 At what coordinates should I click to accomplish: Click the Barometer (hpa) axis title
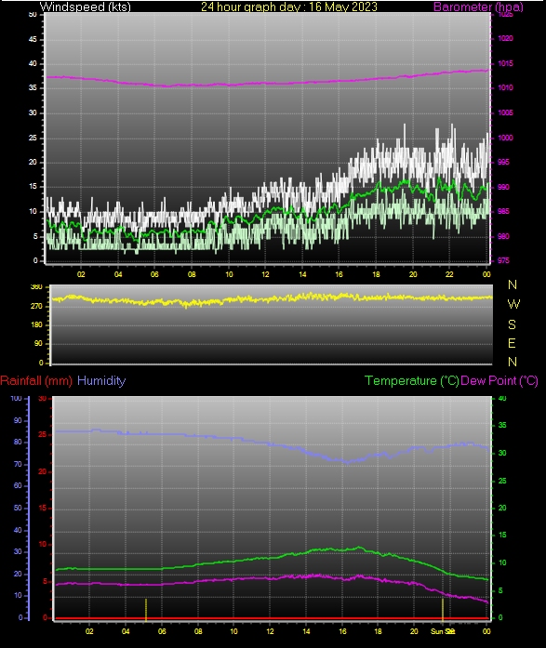[x=478, y=7]
